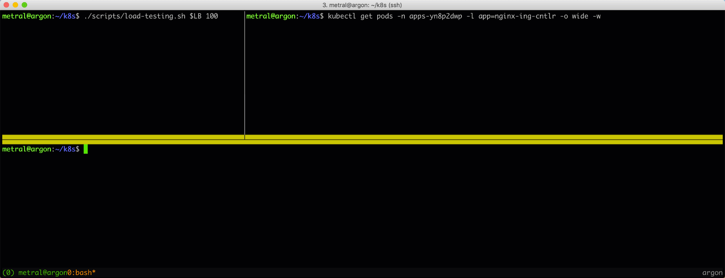Focus the top-right kubectl pane's empty area

coord(483,75)
